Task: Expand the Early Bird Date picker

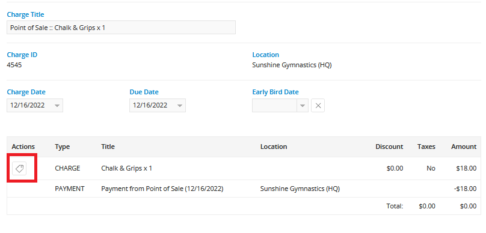Action: pos(303,106)
